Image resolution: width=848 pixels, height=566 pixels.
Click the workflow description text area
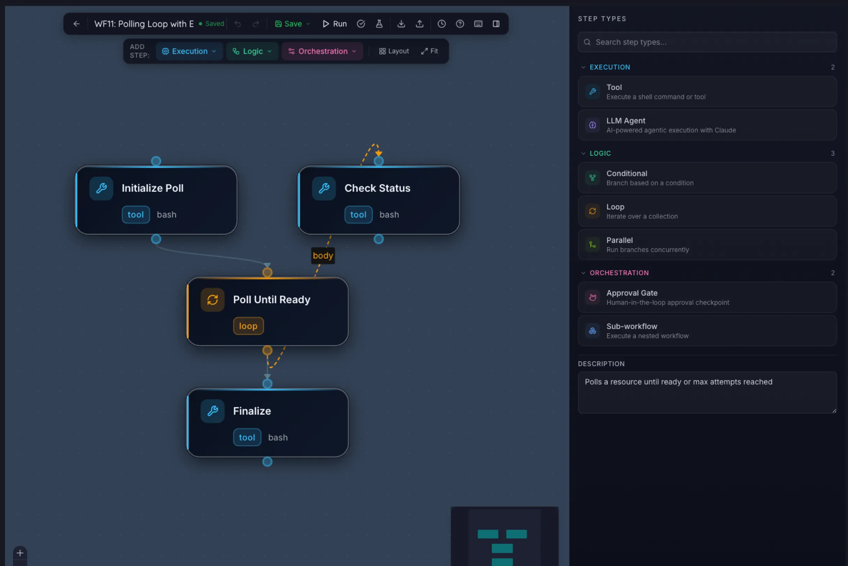[707, 392]
